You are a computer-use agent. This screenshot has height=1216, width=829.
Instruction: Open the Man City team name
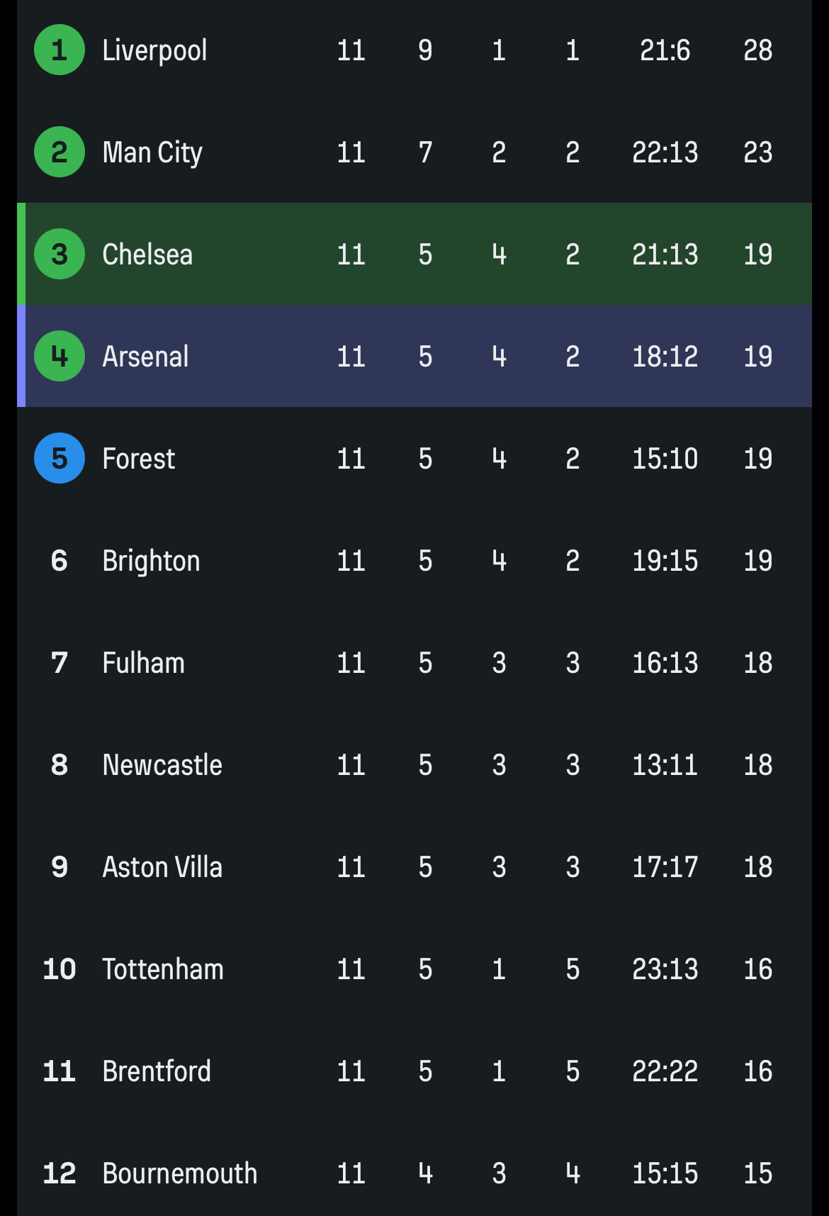coord(152,152)
